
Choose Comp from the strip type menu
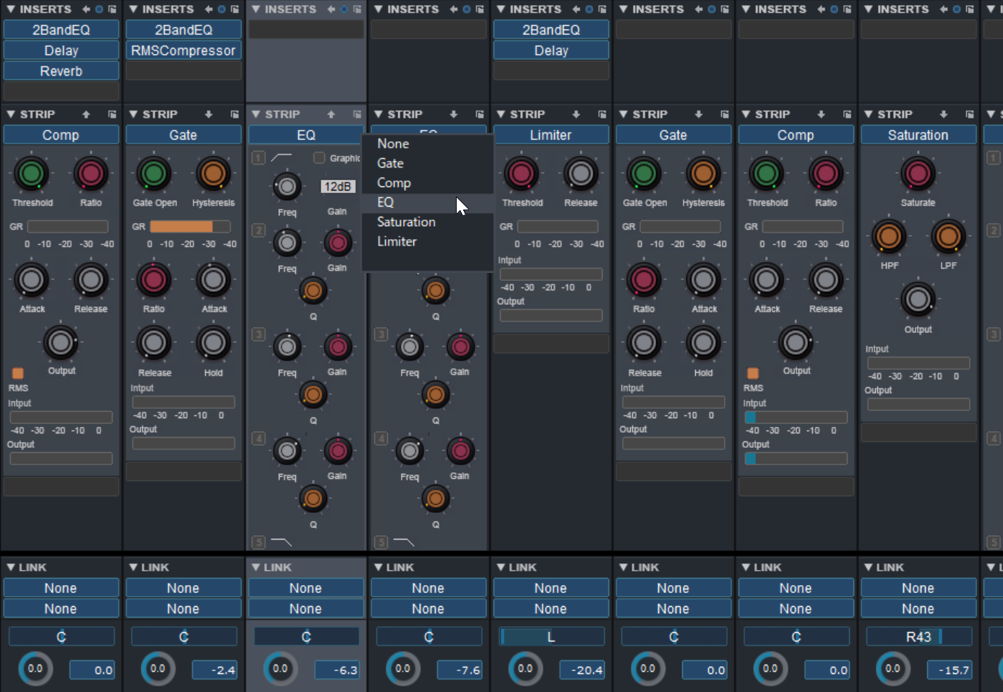point(427,183)
